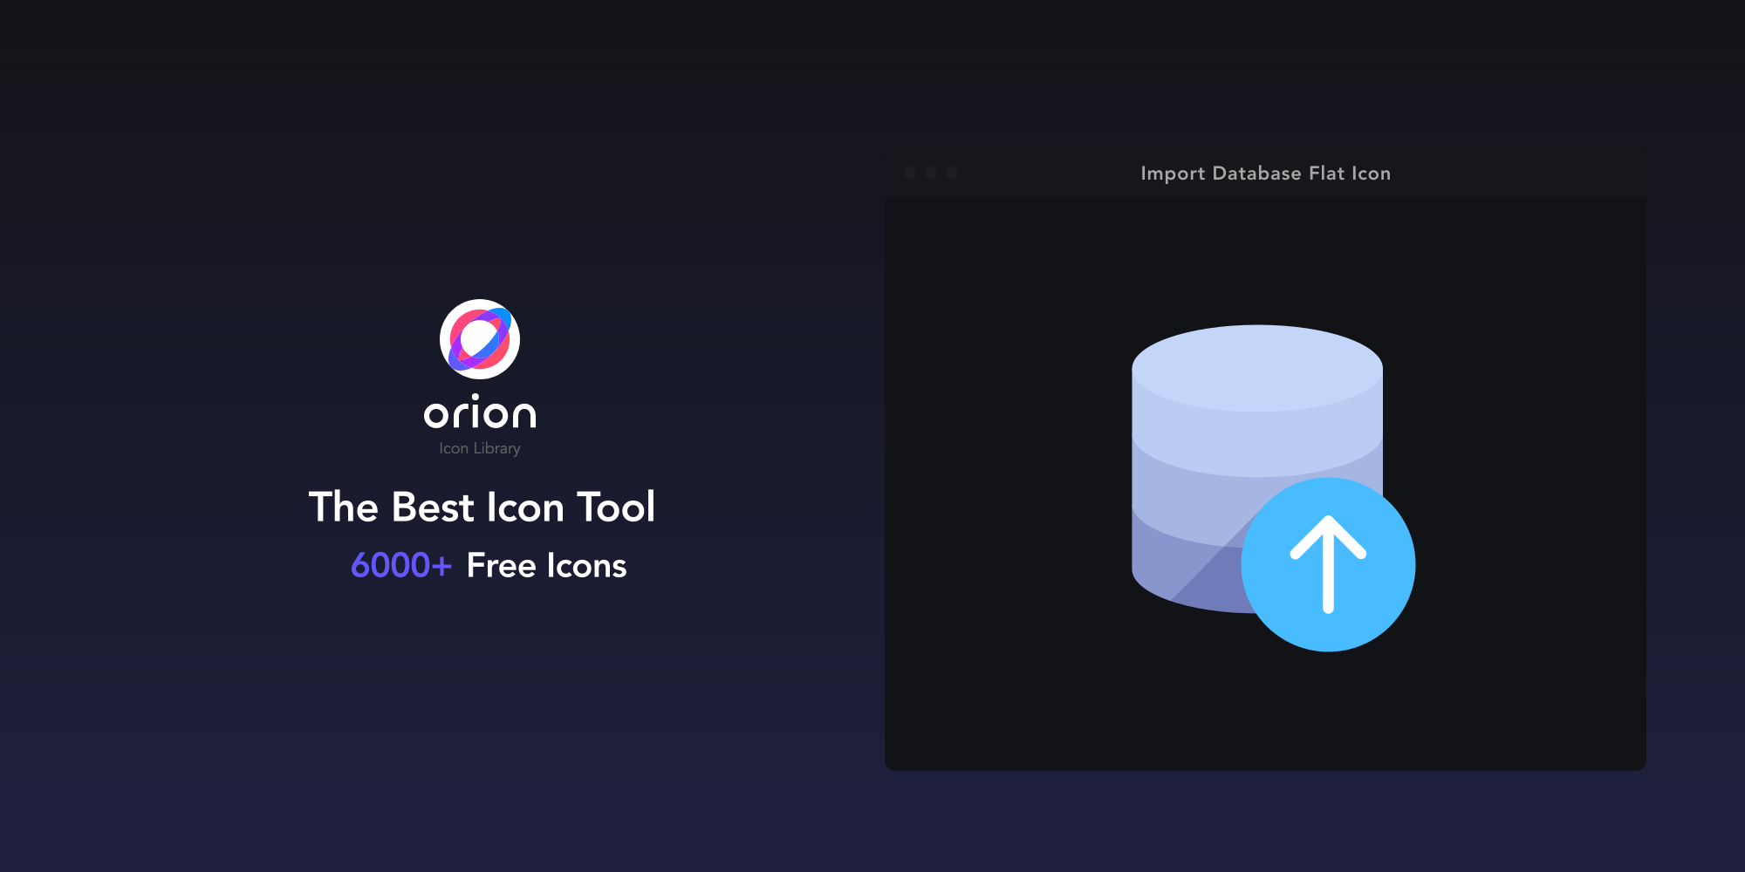Click the 'Import Database Flat Icon' window title
The image size is (1745, 872).
point(1265,174)
